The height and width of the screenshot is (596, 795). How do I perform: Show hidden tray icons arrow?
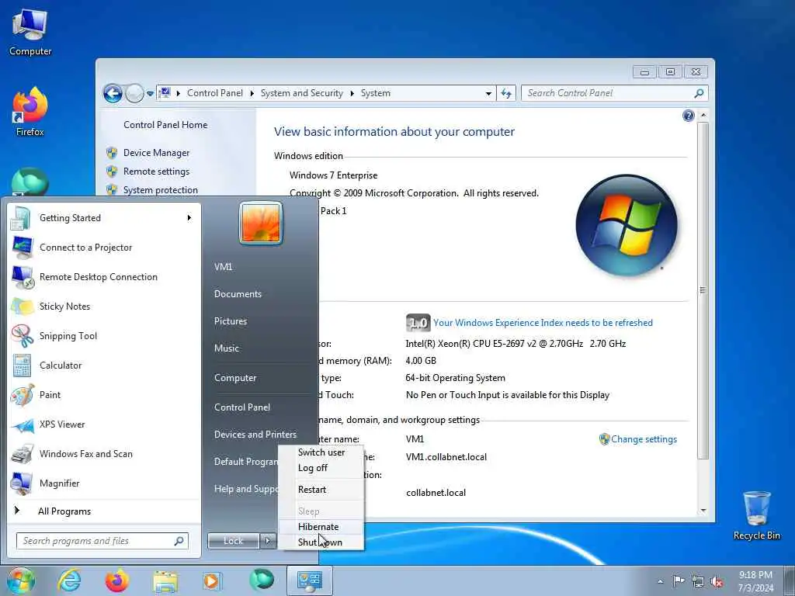coord(660,581)
